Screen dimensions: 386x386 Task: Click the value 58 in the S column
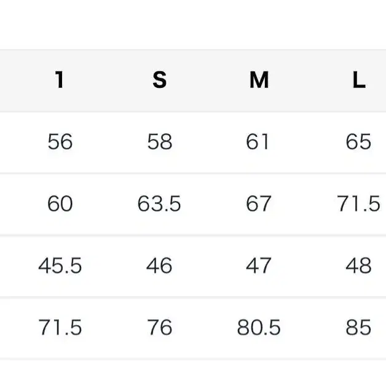click(x=160, y=141)
